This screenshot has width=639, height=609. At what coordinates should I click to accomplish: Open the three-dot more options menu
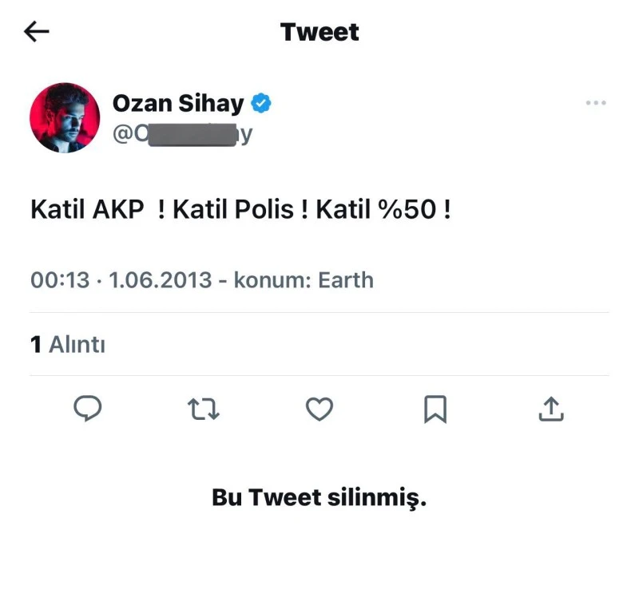(596, 103)
